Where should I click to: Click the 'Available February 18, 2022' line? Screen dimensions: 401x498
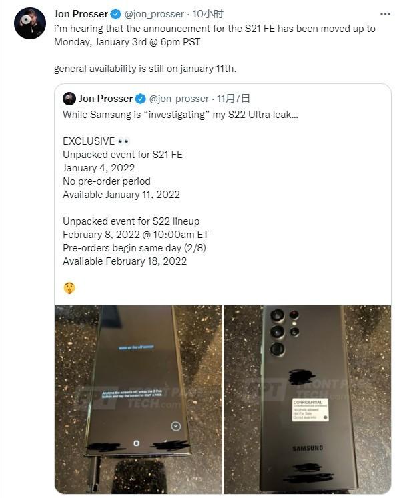(x=125, y=261)
